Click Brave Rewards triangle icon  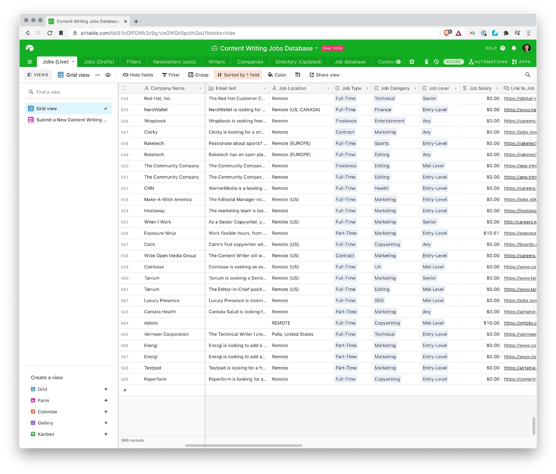tap(458, 33)
